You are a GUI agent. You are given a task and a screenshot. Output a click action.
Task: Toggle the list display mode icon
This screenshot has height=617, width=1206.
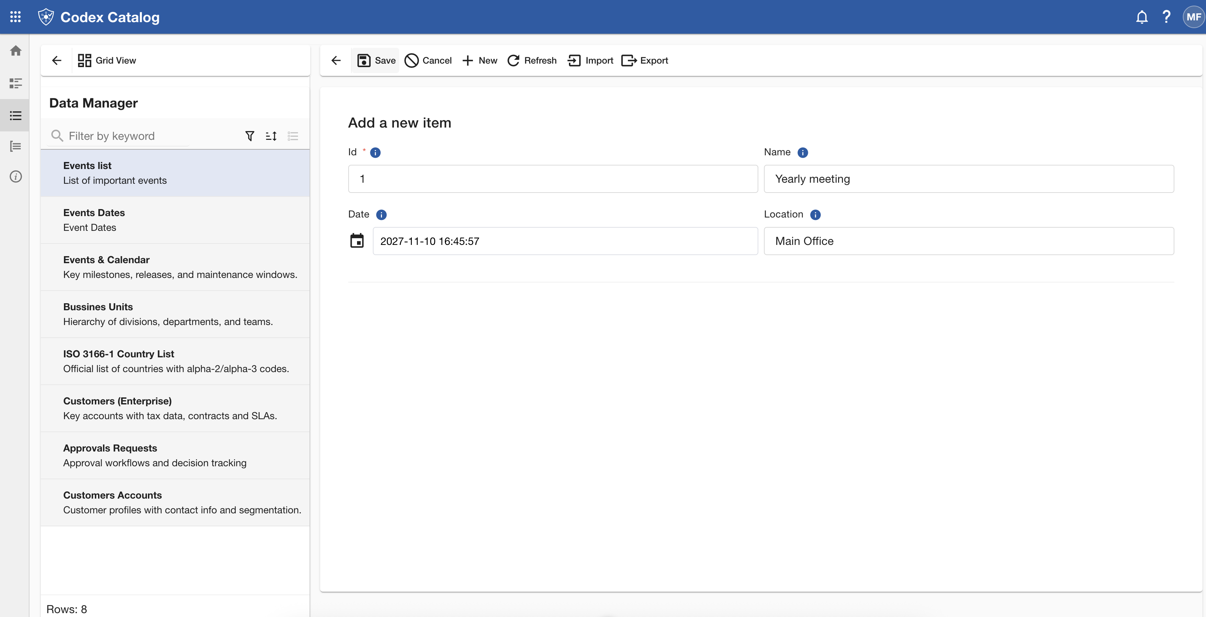pos(293,136)
